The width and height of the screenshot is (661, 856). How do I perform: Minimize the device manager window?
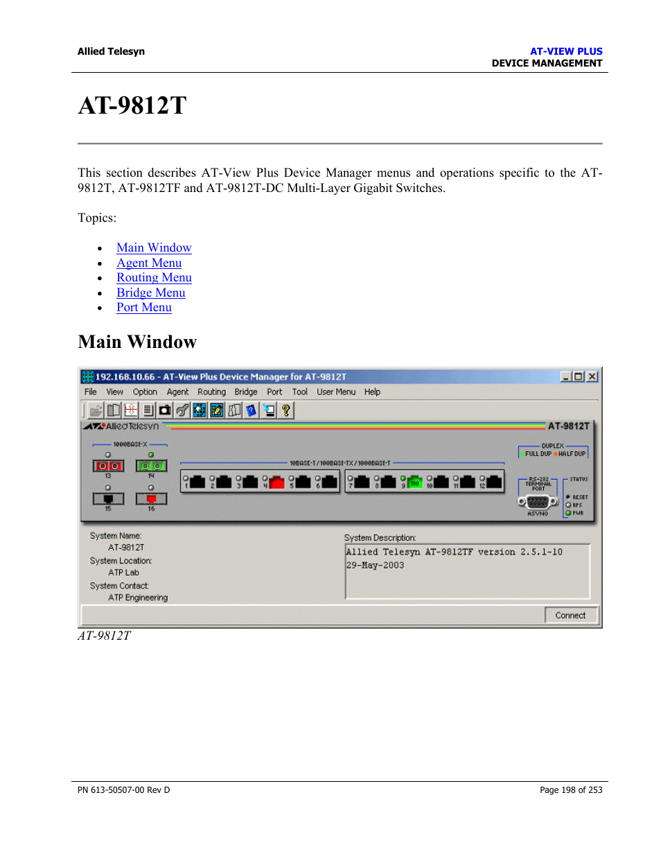(566, 376)
